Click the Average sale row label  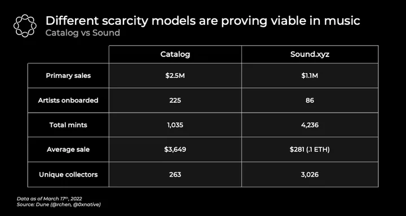(68, 149)
